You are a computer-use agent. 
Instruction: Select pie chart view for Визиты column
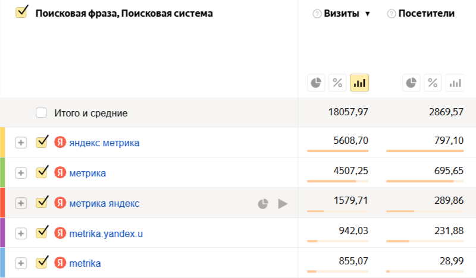[x=316, y=83]
